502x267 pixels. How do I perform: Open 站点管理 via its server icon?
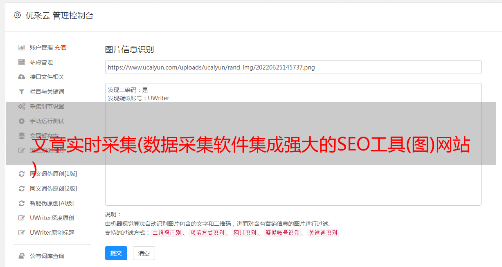tap(22, 62)
